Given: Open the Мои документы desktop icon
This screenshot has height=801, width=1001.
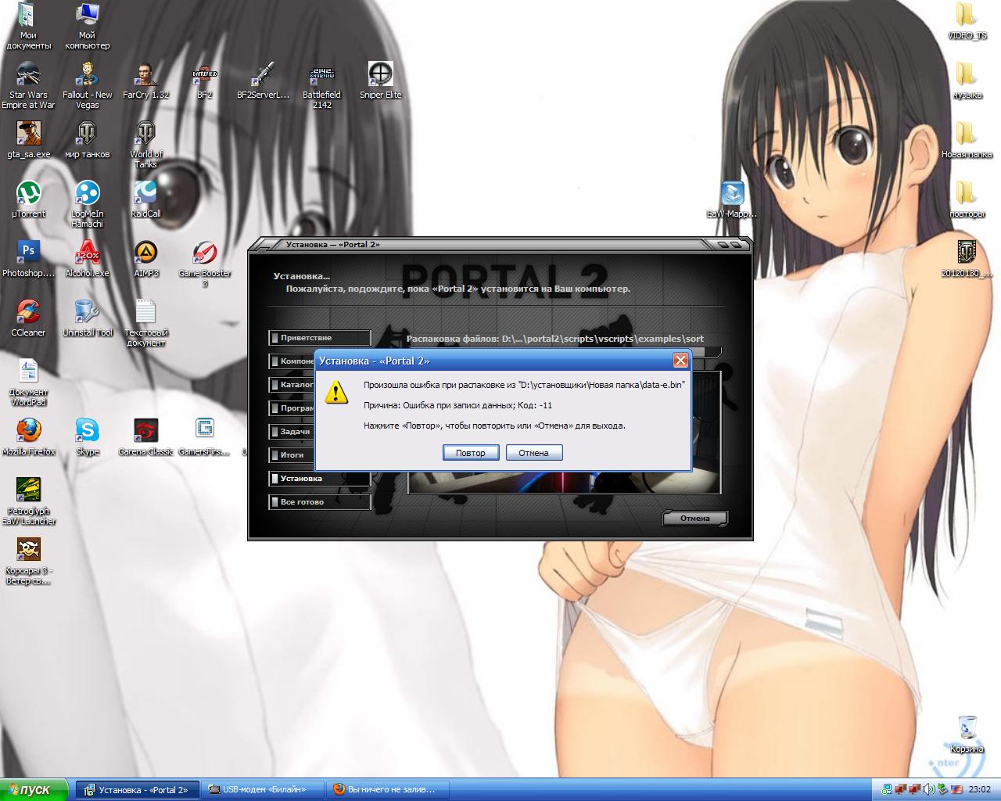Looking at the screenshot, I should (28, 26).
